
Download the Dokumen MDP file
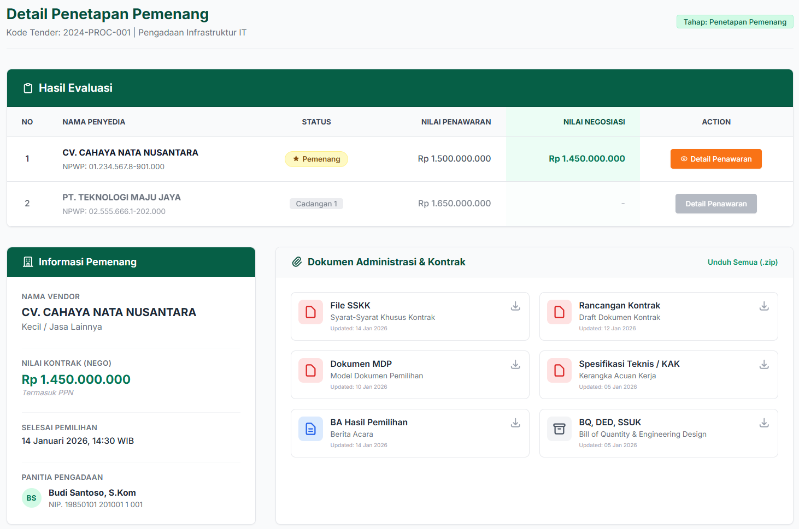pyautogui.click(x=515, y=365)
